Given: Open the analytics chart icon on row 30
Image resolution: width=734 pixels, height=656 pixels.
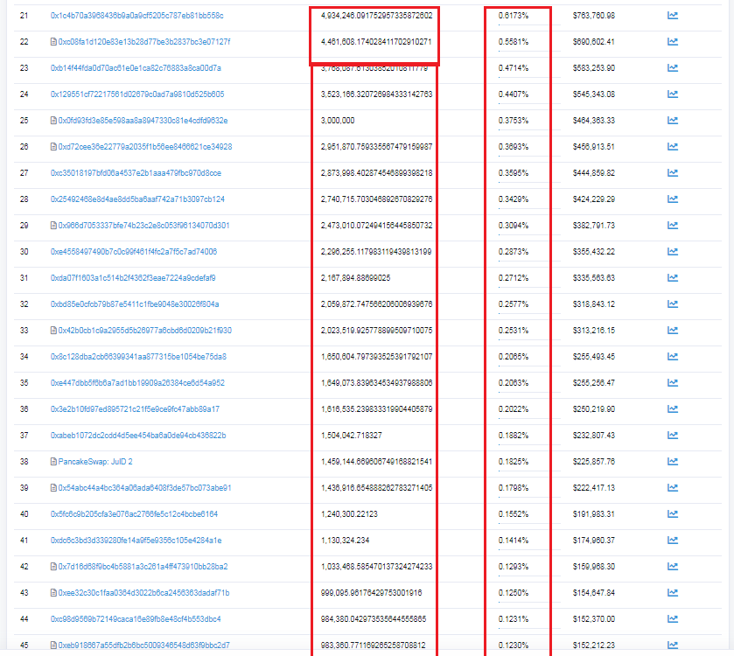Looking at the screenshot, I should (x=673, y=252).
